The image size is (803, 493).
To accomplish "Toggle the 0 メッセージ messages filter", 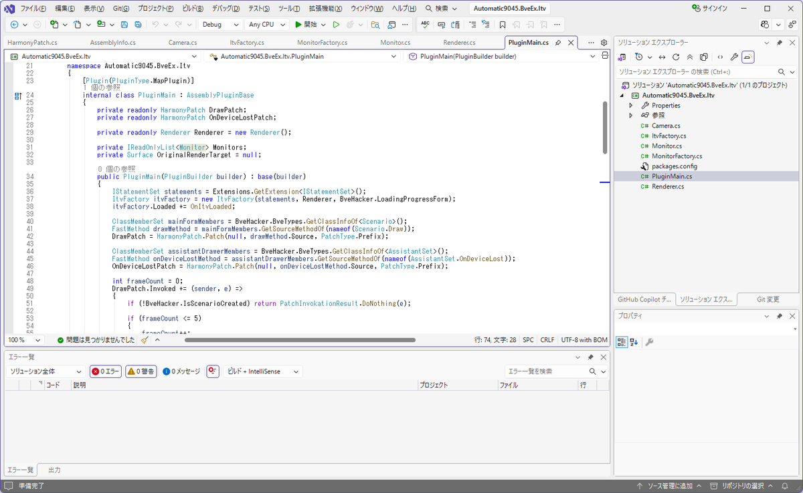I will click(181, 371).
